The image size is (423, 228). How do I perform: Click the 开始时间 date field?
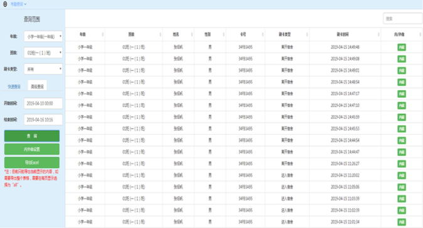(x=43, y=103)
